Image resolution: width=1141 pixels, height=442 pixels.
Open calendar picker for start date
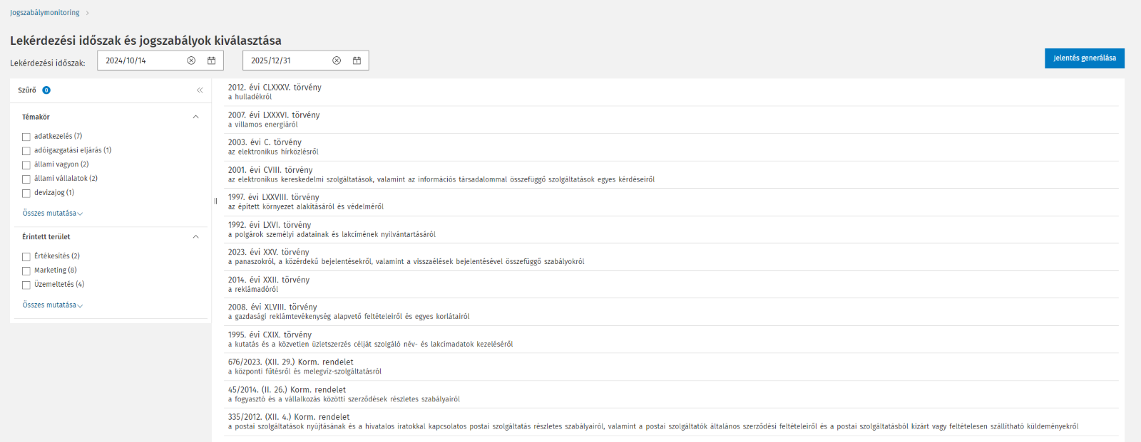pyautogui.click(x=211, y=60)
